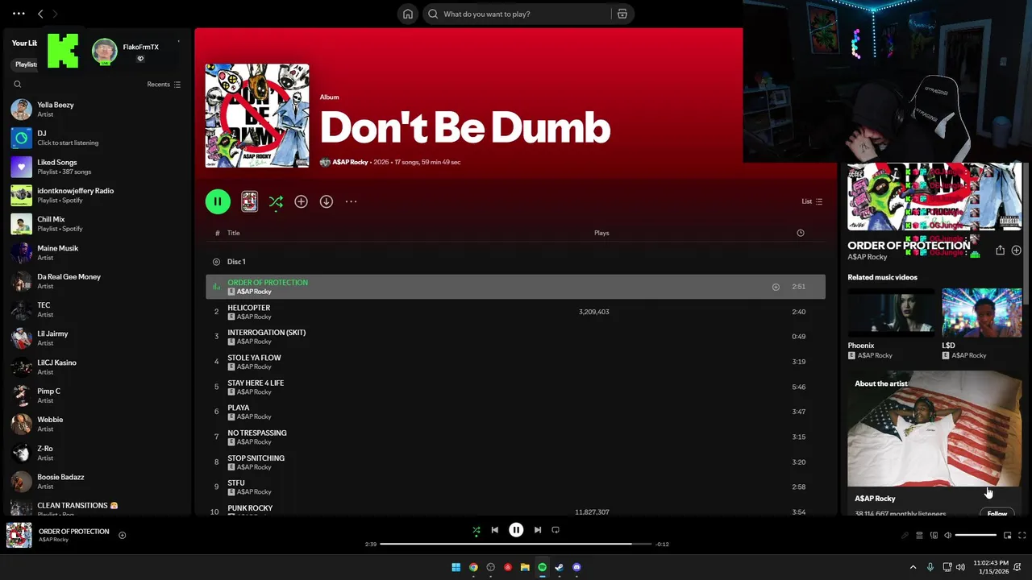Image resolution: width=1032 pixels, height=580 pixels.
Task: Sort by the duration clock column icon
Action: click(x=801, y=233)
